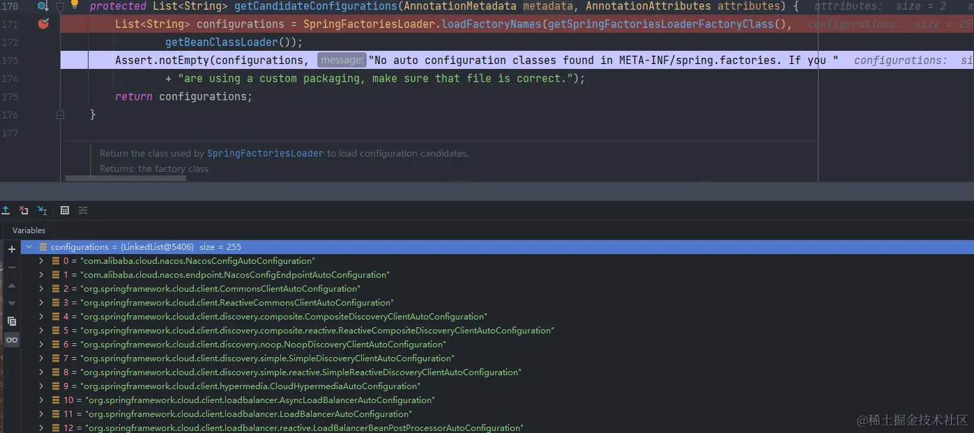Image resolution: width=974 pixels, height=433 pixels.
Task: Click the editor horizontal scrollbar thumb
Action: coord(125,178)
